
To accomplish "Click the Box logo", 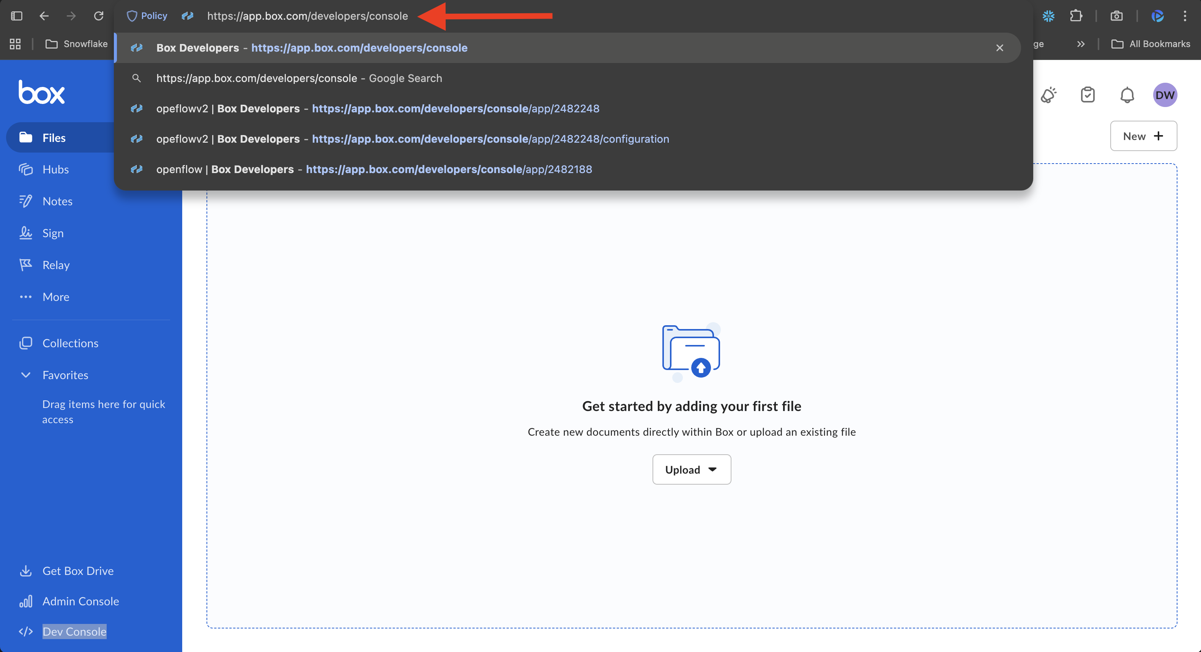I will 41,92.
